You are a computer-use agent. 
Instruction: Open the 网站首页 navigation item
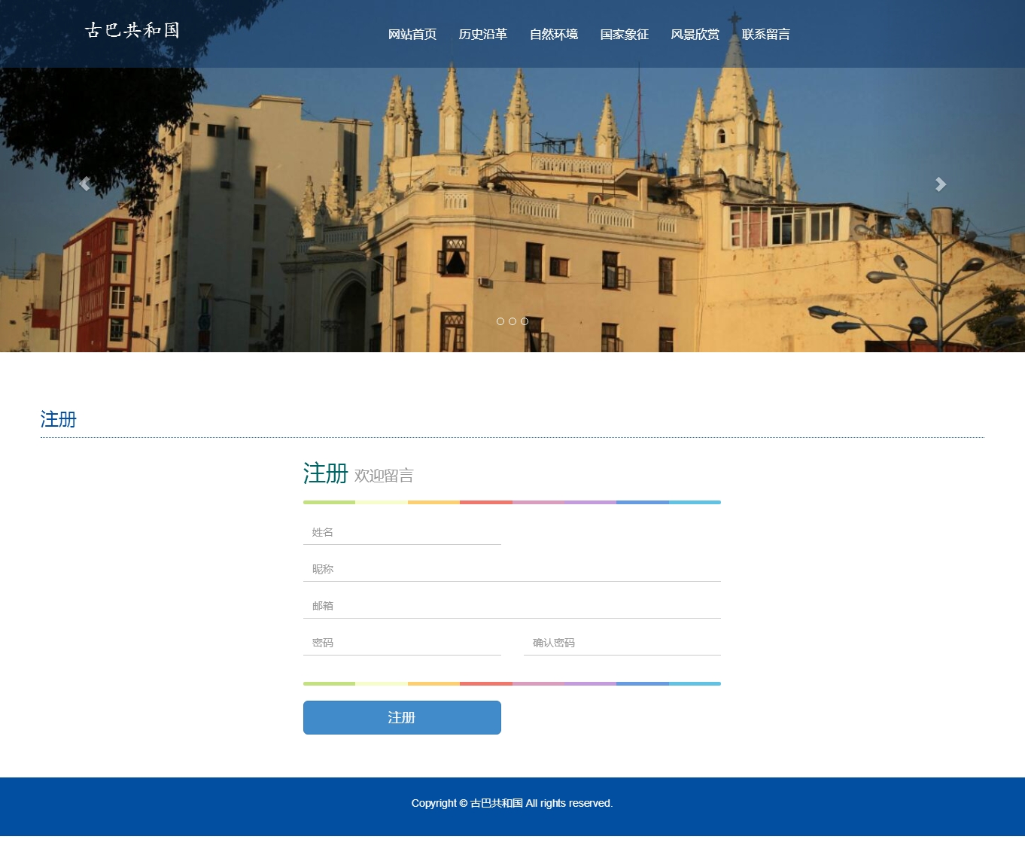coord(412,34)
